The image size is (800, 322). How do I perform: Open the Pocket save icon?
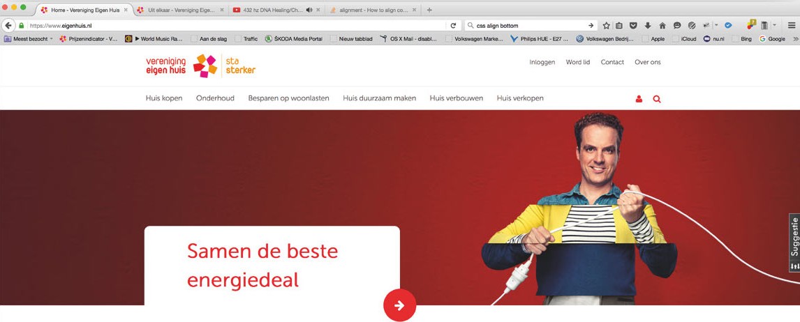[633, 26]
